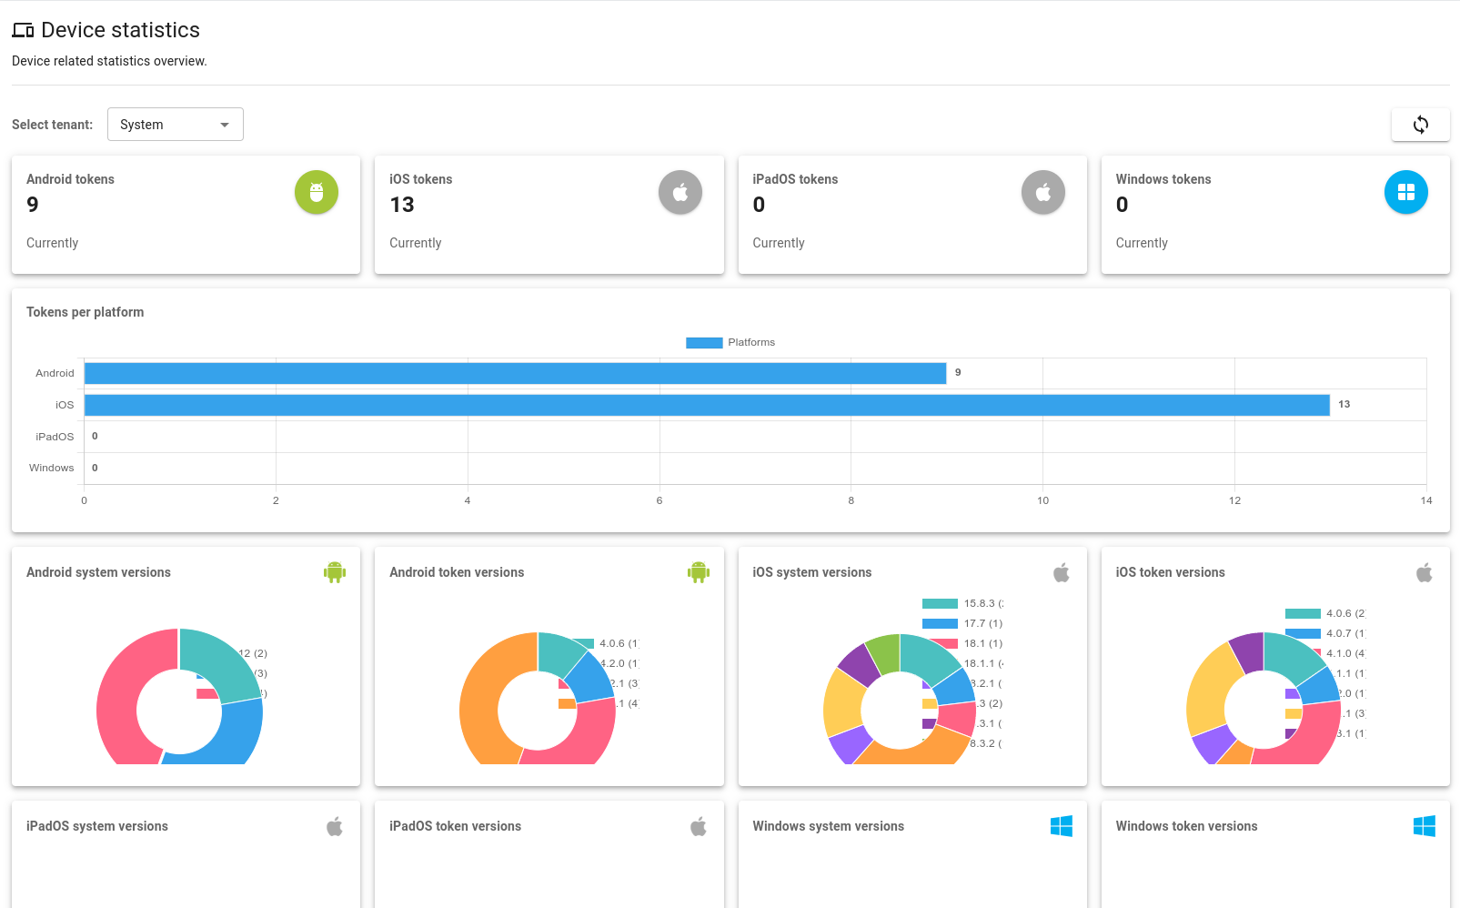The width and height of the screenshot is (1460, 908).
Task: Click Android token versions card title
Action: 457,572
